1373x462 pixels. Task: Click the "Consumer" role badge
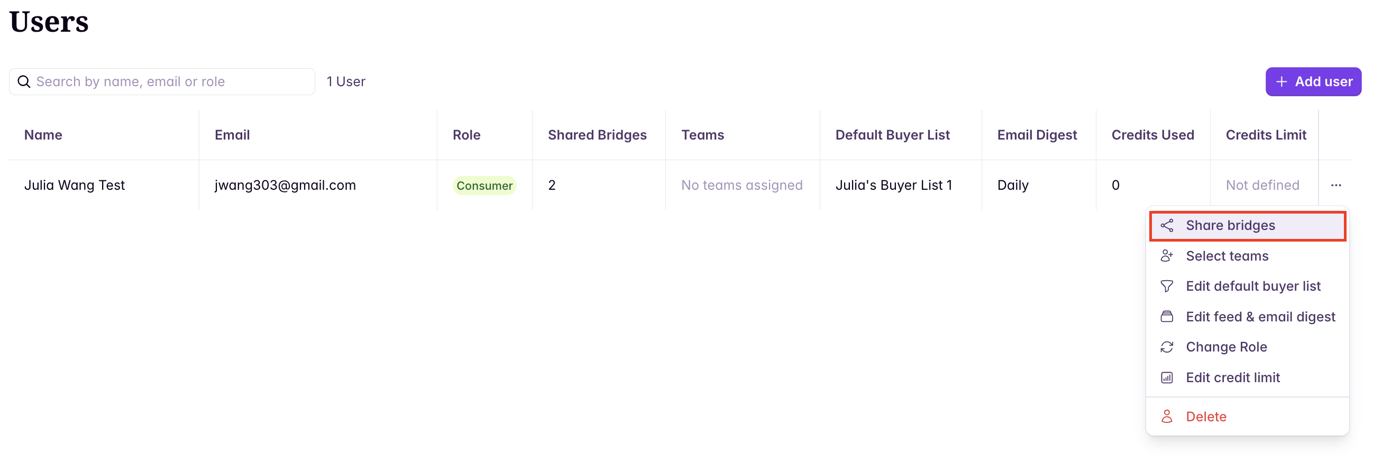point(484,185)
